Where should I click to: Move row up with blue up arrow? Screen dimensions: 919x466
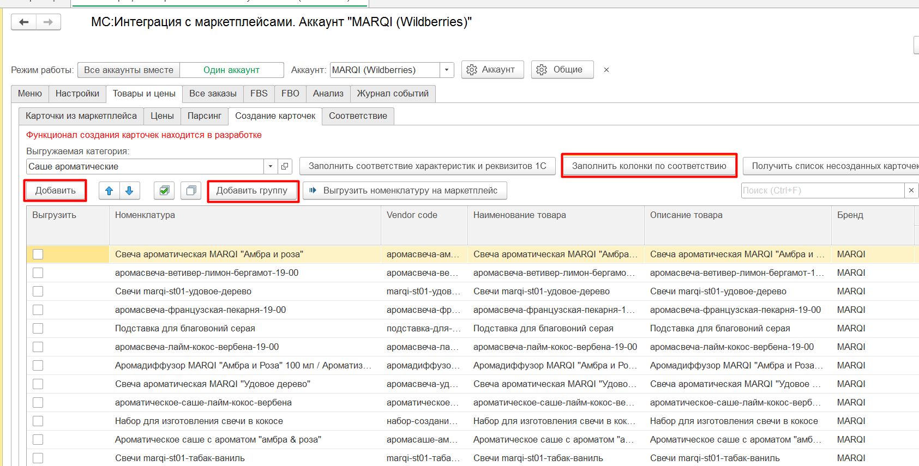pos(109,191)
